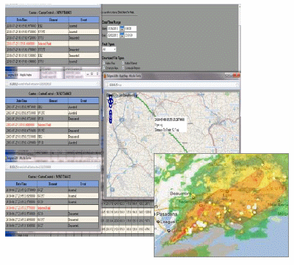Pan the map down with the arrow control
Viewport: 294px width, 265px height.
[110, 105]
